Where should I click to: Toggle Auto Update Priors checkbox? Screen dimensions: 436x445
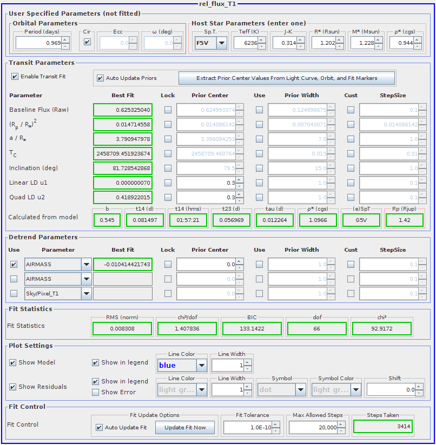(x=100, y=78)
